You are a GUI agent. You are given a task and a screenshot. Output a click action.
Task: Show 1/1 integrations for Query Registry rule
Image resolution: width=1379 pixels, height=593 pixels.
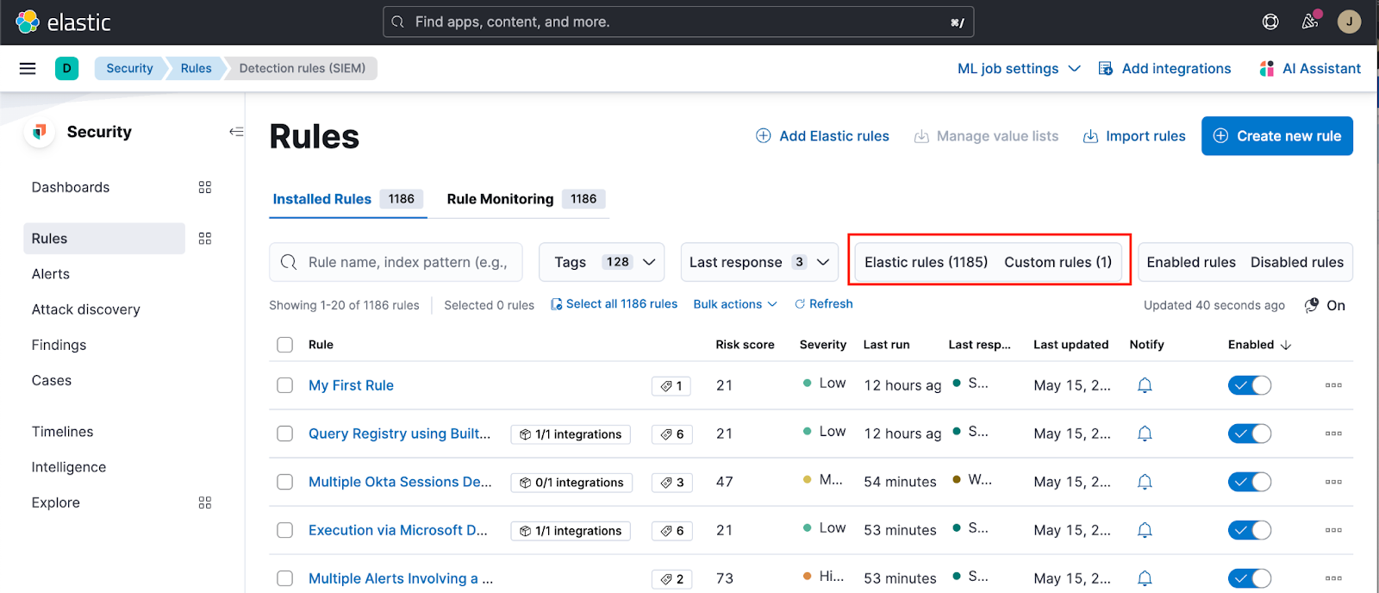tap(571, 434)
